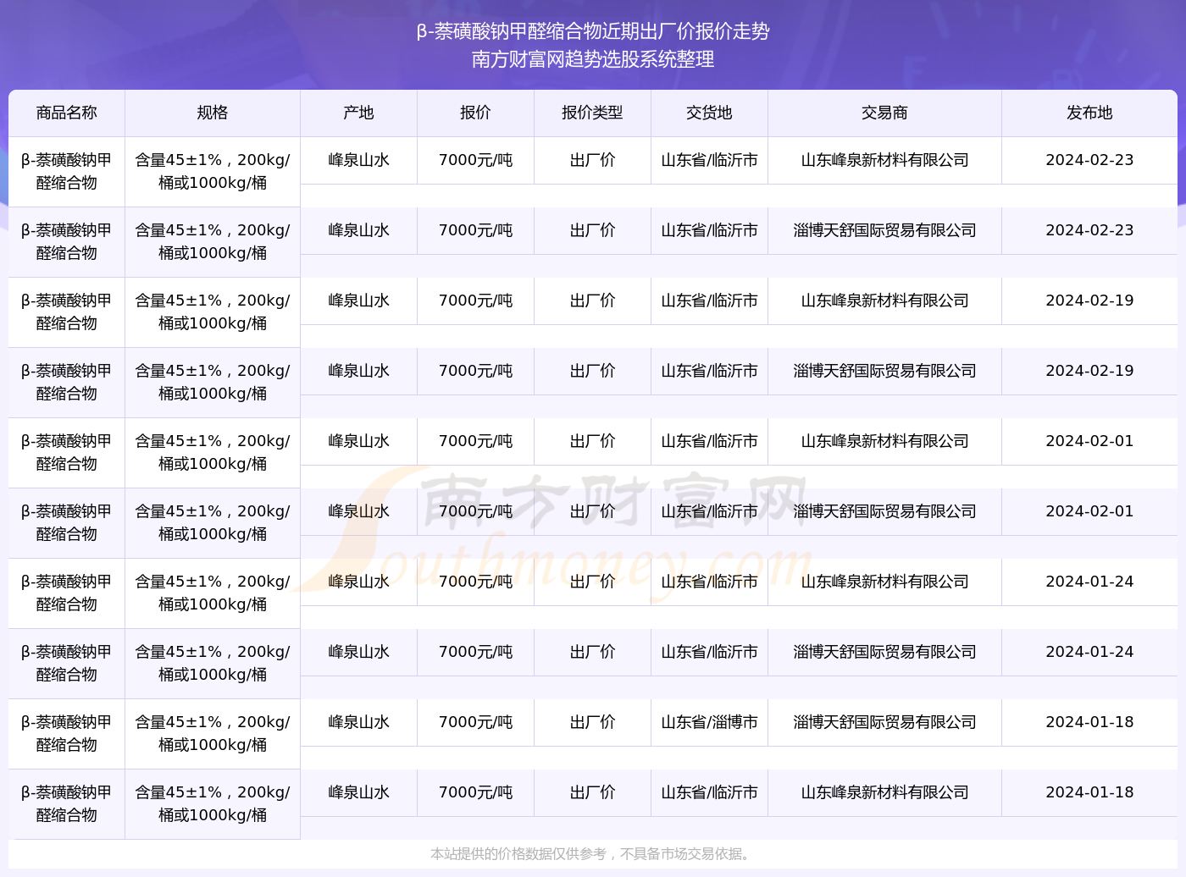Image resolution: width=1186 pixels, height=877 pixels.
Task: Click the 山东省/淄博市 delivery location cell
Action: tap(709, 722)
